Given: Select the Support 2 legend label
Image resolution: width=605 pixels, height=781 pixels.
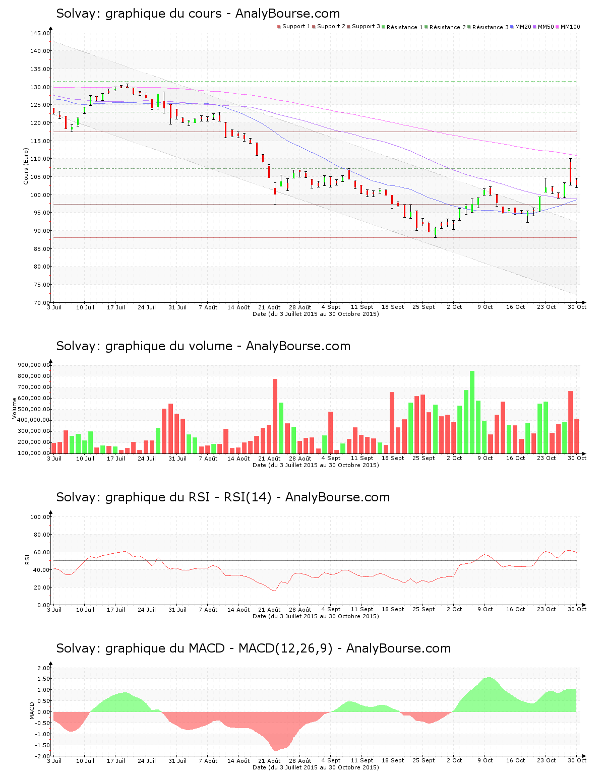Looking at the screenshot, I should (331, 27).
